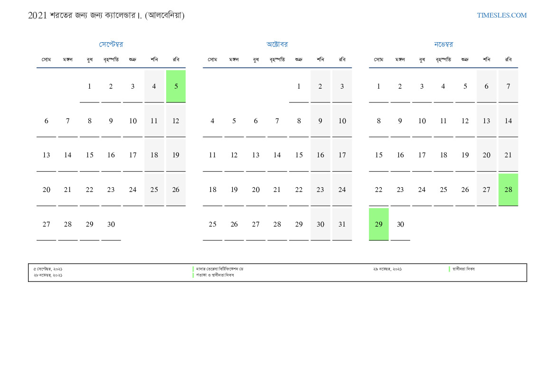555x392 pixels.
Task: Select September 30 in the calendar
Action: [x=111, y=224]
